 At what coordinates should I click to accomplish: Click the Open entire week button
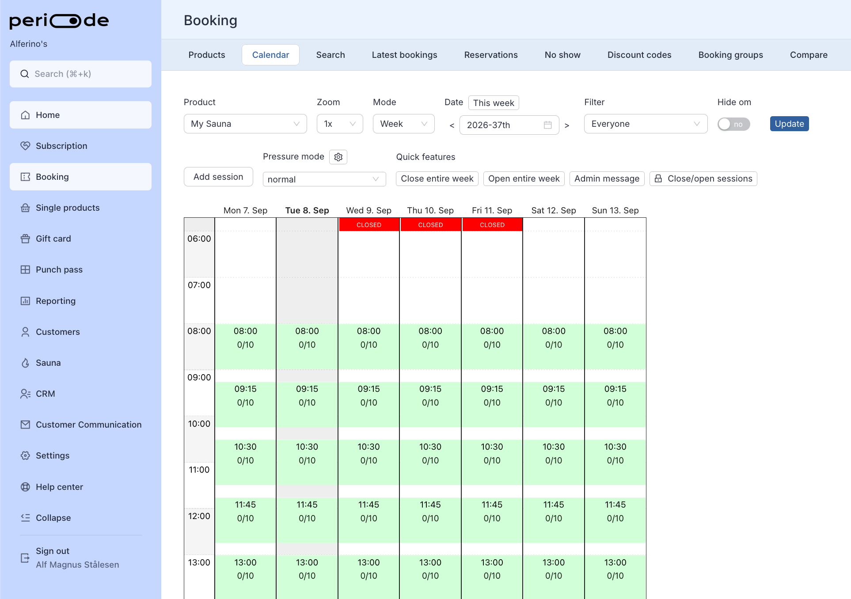524,178
